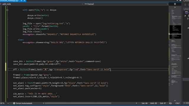This screenshot has height=106, width=189.
Task: Click the side panel scroll-left arrow
Action: (x=184, y=103)
